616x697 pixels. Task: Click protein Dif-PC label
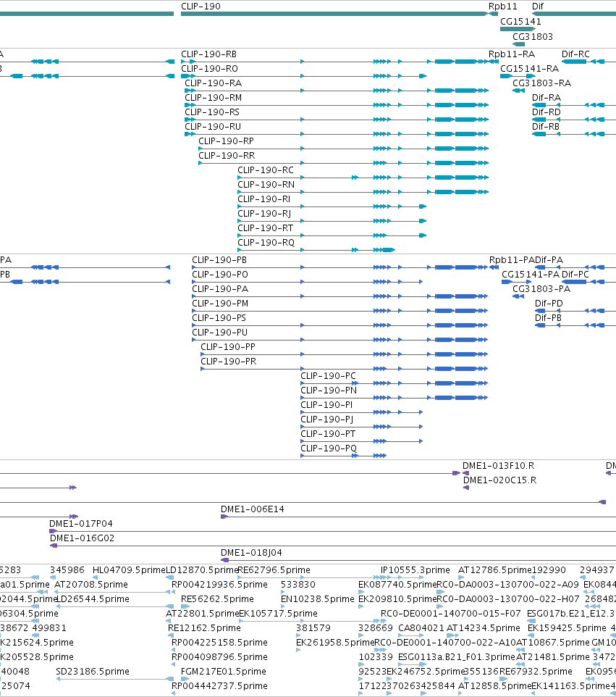tap(575, 275)
